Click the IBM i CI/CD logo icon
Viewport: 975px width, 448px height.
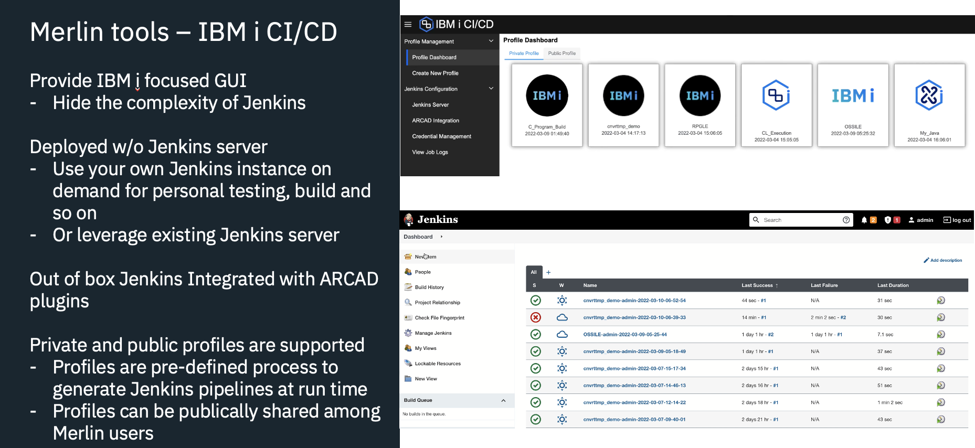point(426,24)
